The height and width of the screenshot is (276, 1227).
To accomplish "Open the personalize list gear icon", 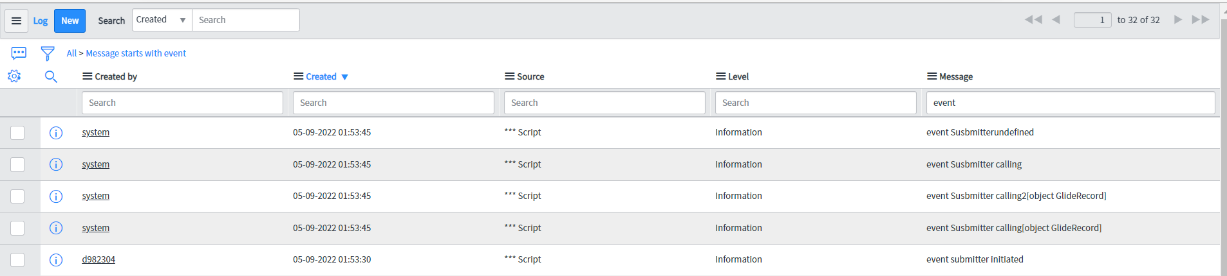I will [x=14, y=76].
